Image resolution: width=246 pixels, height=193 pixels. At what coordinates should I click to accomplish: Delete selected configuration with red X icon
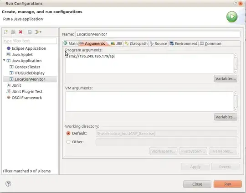20,32
